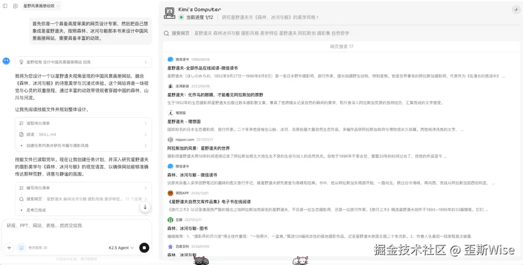Expand the 读取待办清单 step
The height and width of the screenshot is (265, 523).
pos(83,123)
